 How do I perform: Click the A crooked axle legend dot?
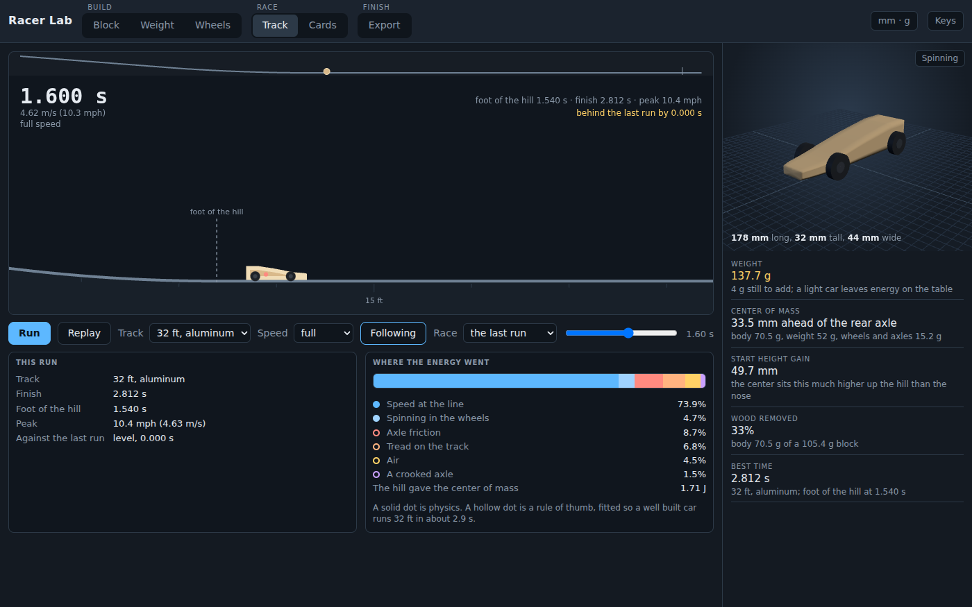pos(376,475)
